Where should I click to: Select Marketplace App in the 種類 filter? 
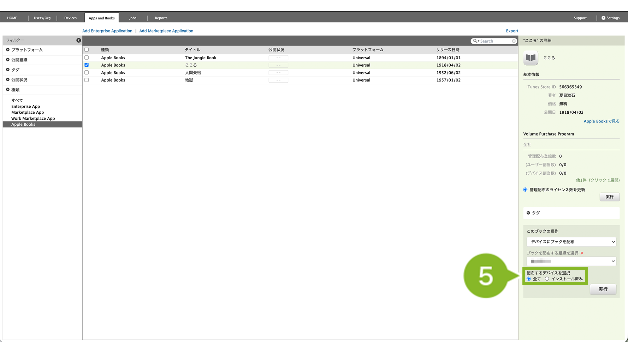tap(28, 113)
